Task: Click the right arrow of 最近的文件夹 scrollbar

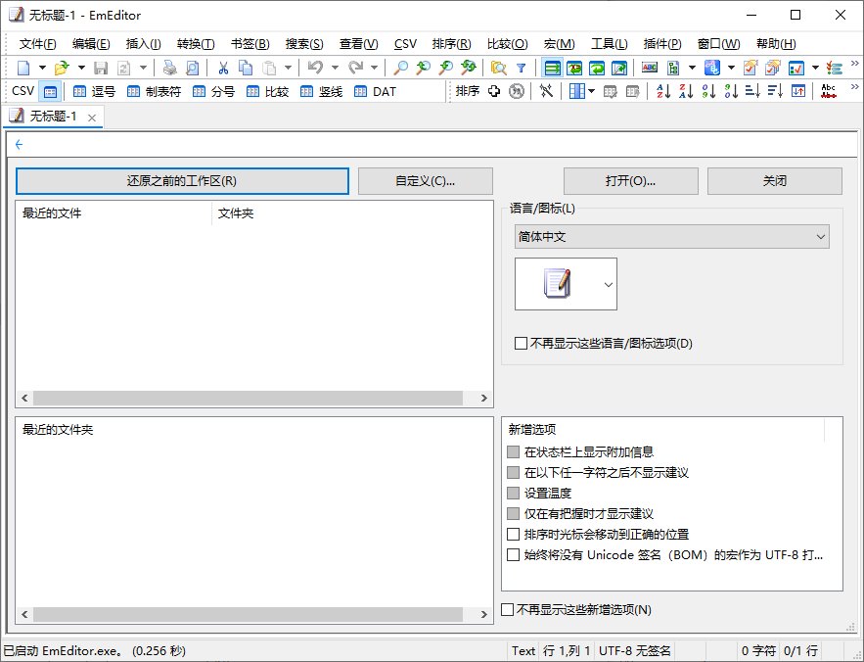Action: 483,614
